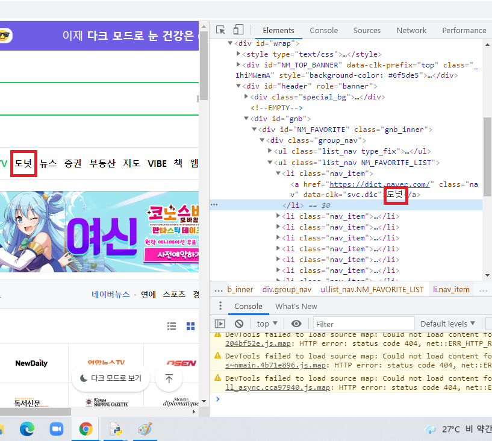Open the 지도 navigation link
The height and width of the screenshot is (441, 492).
pyautogui.click(x=131, y=163)
